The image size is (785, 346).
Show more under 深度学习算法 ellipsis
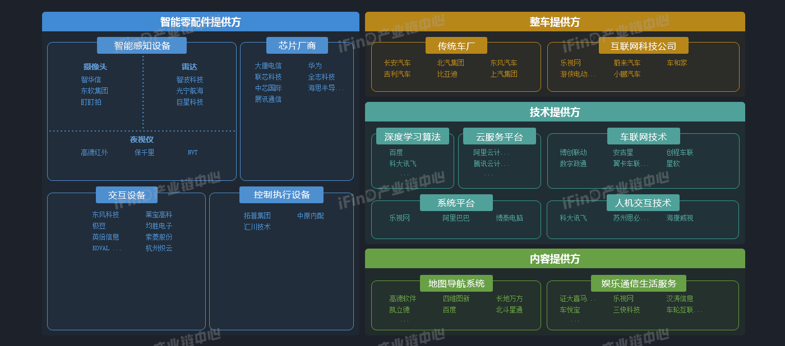[x=404, y=175]
